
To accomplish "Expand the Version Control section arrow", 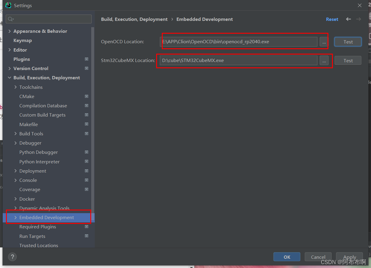I will [x=10, y=68].
